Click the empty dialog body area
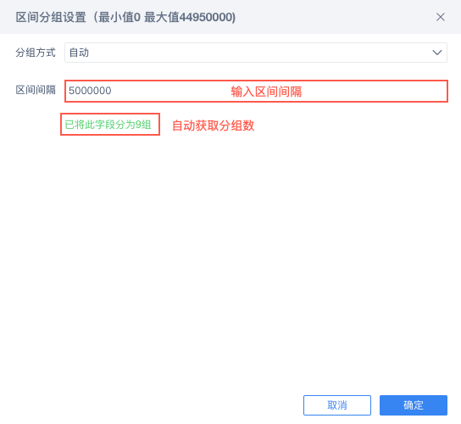 pos(230,259)
